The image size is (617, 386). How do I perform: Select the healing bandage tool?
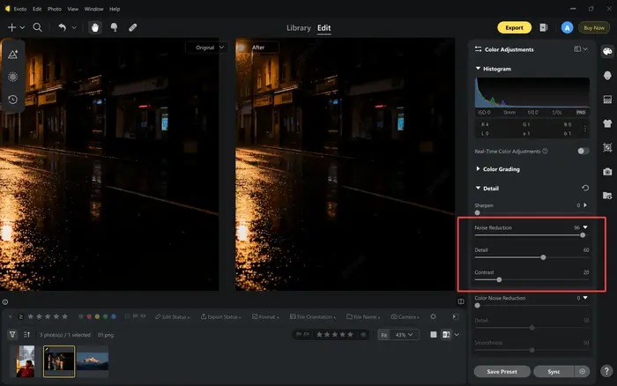tap(133, 27)
